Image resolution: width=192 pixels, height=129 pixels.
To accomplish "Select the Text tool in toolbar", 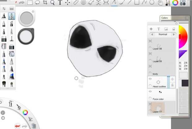I will click(60, 2).
